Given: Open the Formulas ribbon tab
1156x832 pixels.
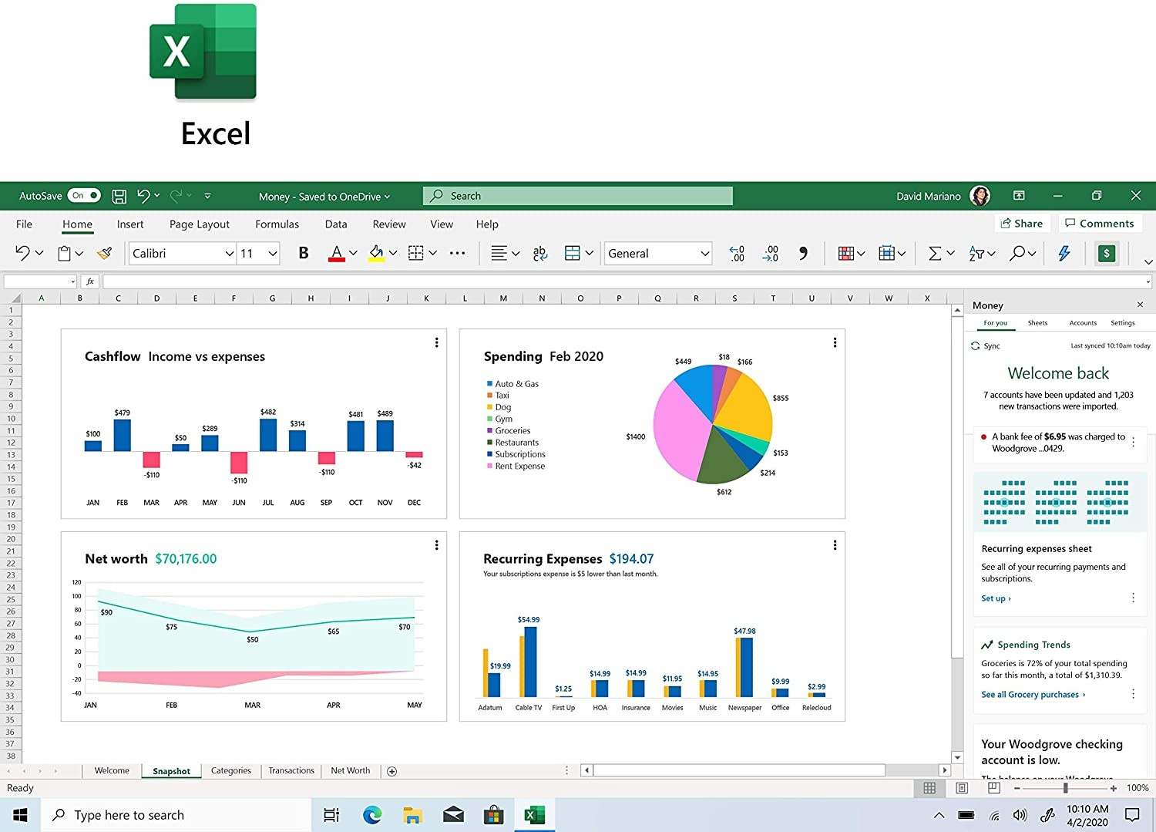Looking at the screenshot, I should click(277, 224).
